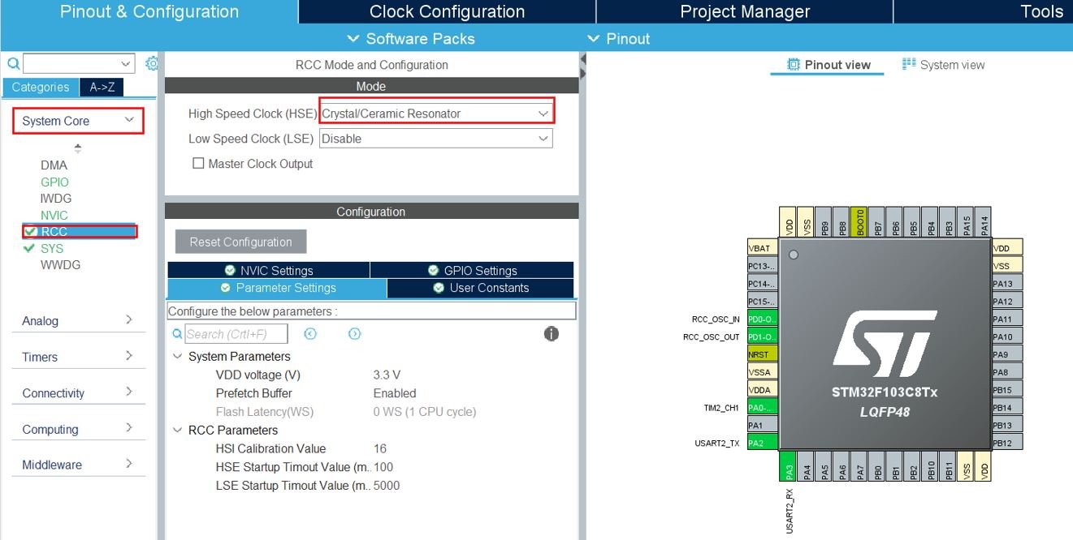
Task: Open the GPIO Settings tab
Action: pos(473,271)
